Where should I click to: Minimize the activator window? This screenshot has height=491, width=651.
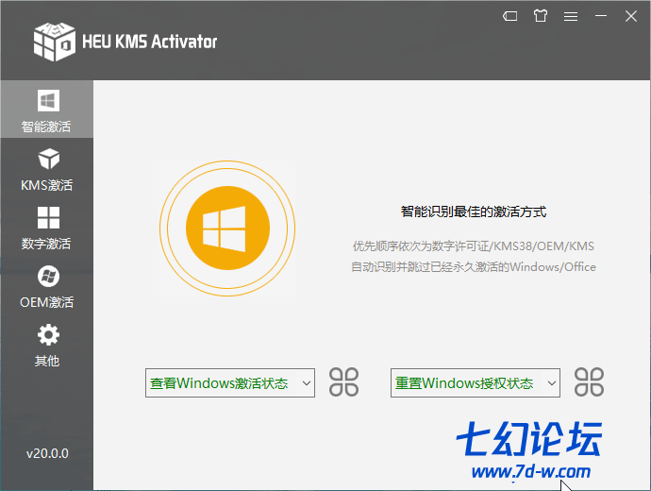tap(601, 16)
